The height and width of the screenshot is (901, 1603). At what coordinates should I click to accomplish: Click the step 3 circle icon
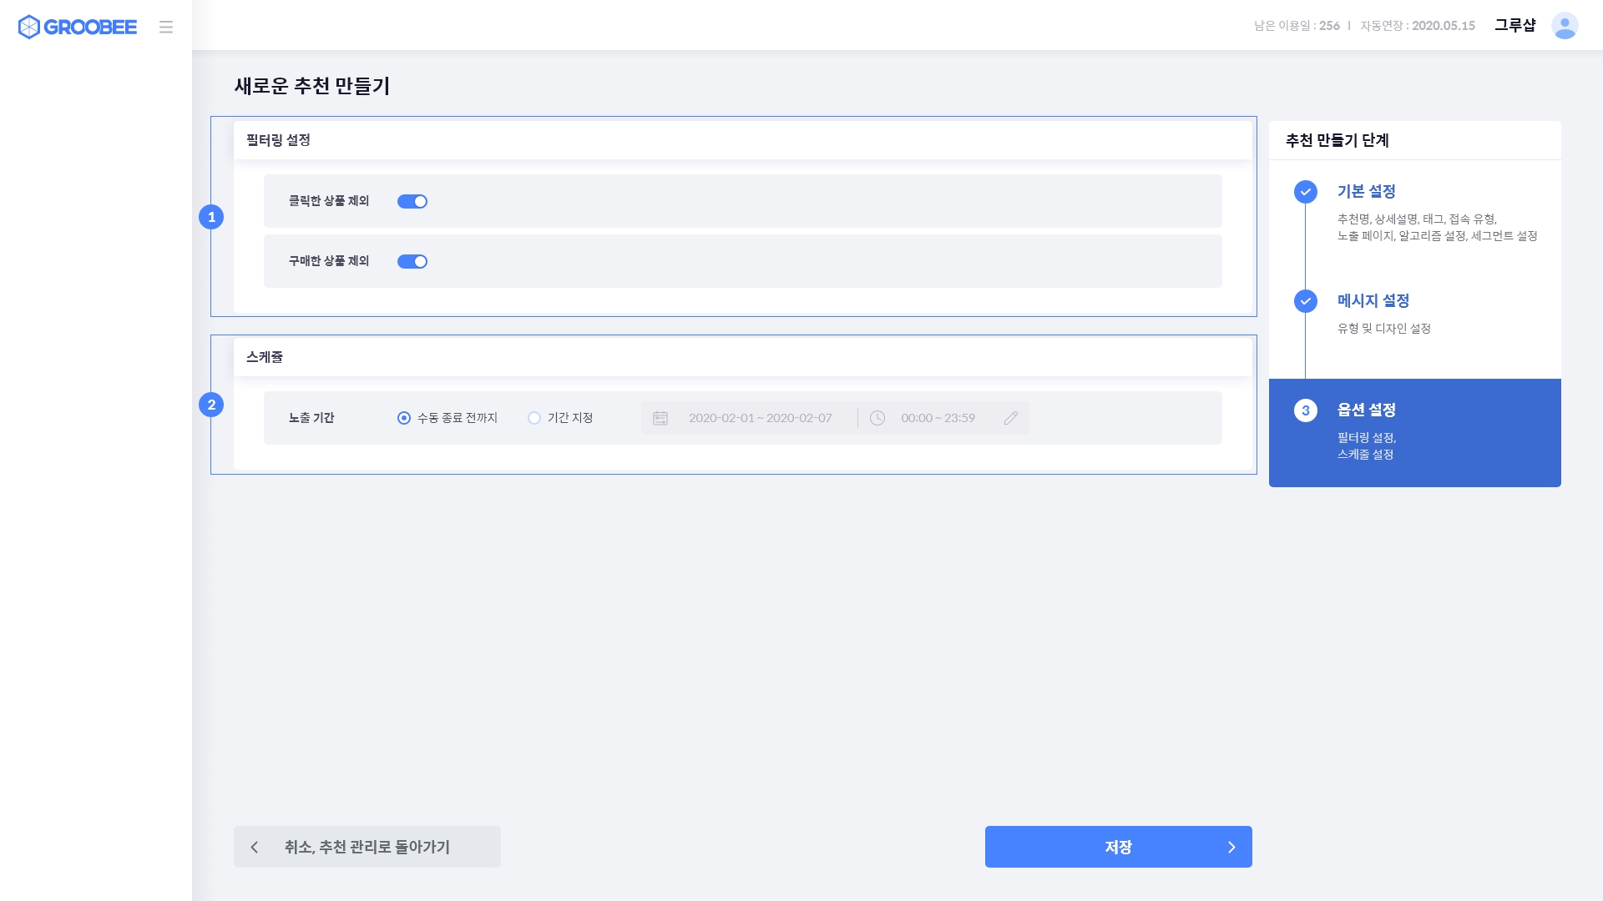tap(1306, 410)
